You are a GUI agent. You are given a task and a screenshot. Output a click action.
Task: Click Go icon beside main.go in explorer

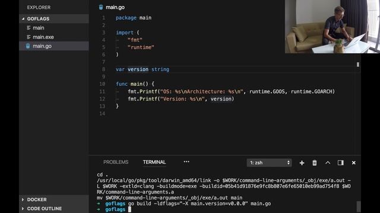(x=28, y=46)
